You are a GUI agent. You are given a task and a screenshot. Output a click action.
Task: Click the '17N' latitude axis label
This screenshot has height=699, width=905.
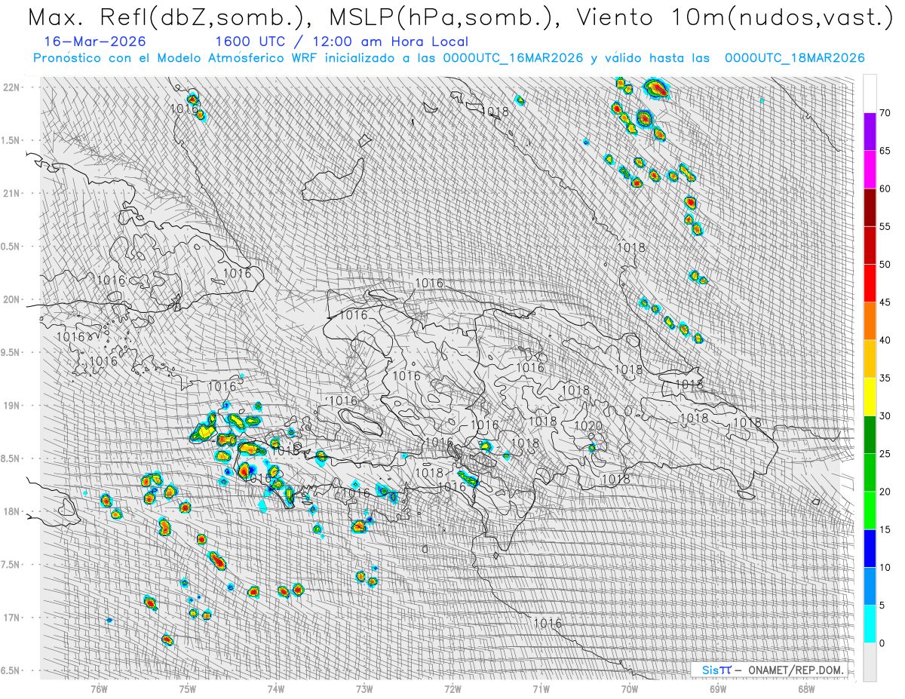(x=13, y=618)
